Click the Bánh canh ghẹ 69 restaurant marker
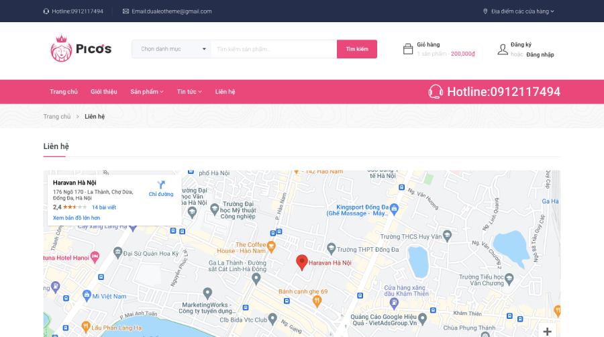The image size is (604, 337). click(x=317, y=301)
